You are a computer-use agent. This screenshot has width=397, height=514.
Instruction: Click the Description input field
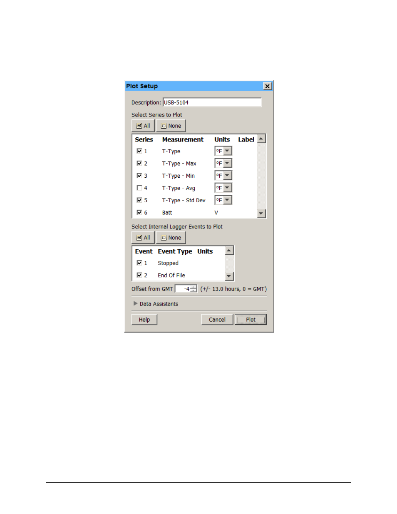click(x=212, y=102)
